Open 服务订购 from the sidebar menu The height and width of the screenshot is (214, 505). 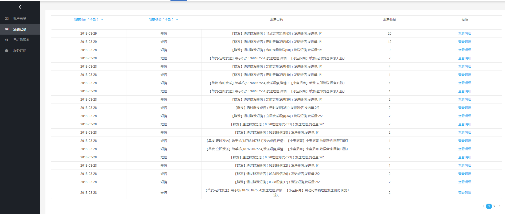[20, 51]
